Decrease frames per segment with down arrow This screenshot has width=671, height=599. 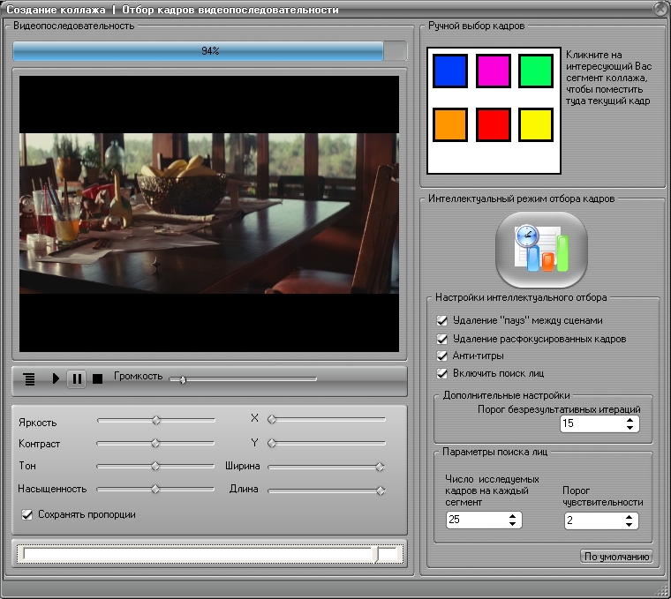pos(513,523)
